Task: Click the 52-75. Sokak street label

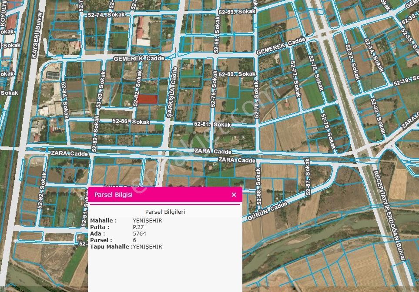Action: 316,73
